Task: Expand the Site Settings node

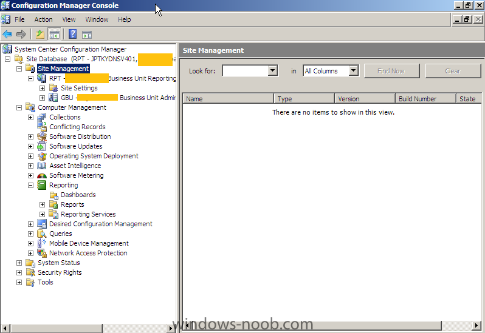Action: click(43, 89)
